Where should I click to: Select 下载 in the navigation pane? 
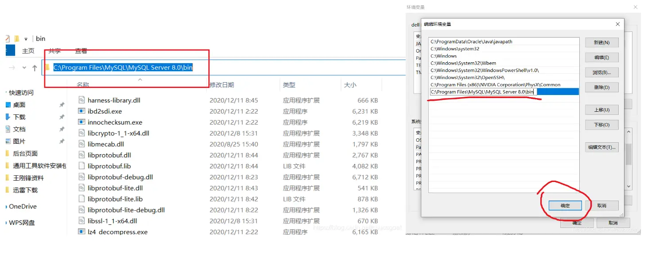click(19, 117)
